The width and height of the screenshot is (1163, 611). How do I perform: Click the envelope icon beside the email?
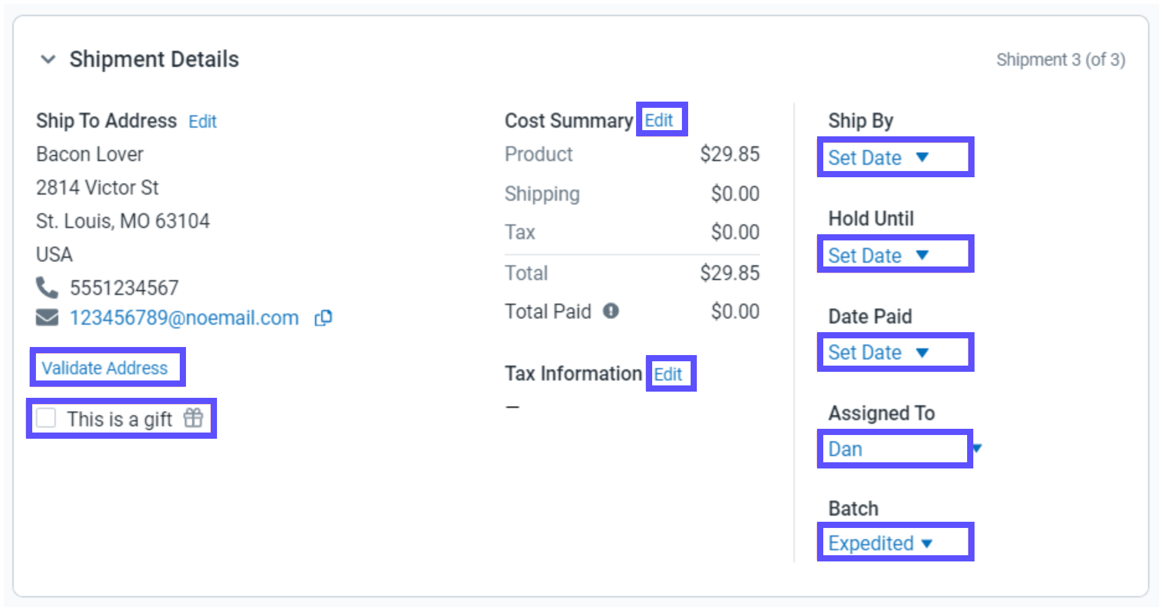click(46, 318)
